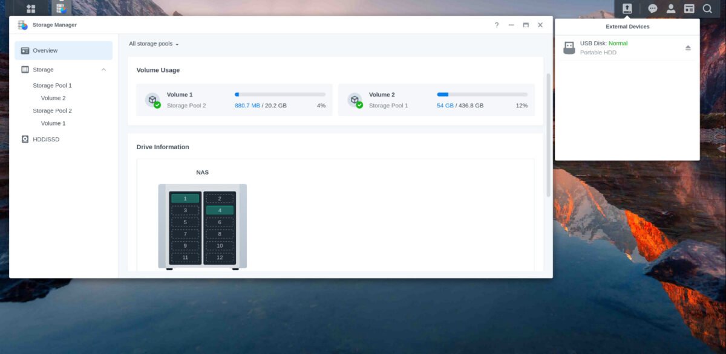
Task: Select Volume 2 under Storage Pool 1
Action: pyautogui.click(x=53, y=98)
